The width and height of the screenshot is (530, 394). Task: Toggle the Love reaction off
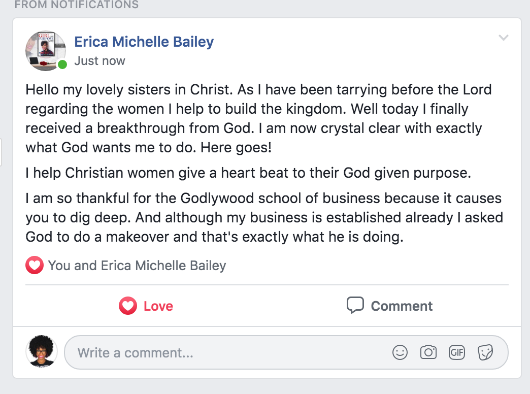click(x=146, y=306)
